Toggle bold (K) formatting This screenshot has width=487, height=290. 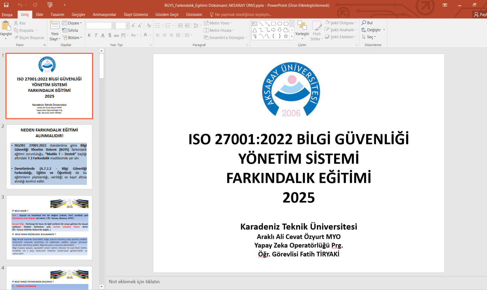[89, 35]
